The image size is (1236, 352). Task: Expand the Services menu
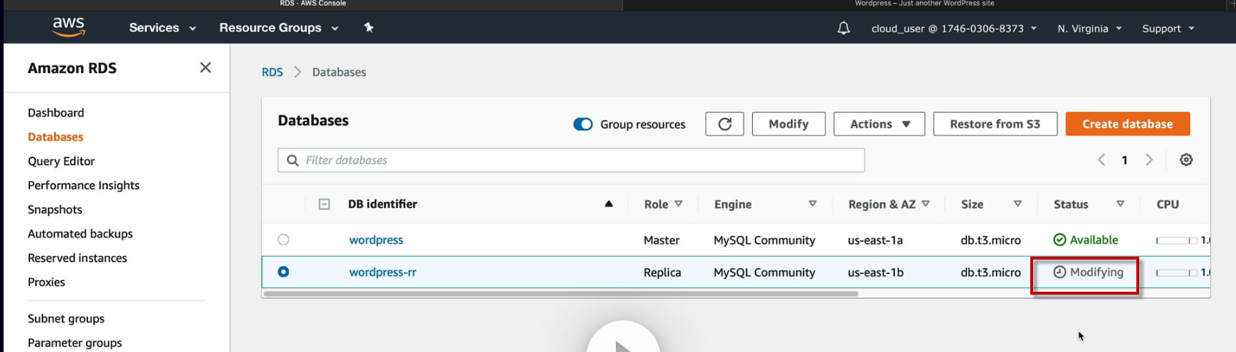click(x=162, y=28)
